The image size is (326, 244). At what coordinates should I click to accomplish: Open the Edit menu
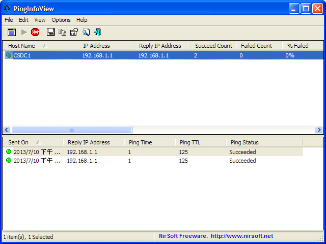pyautogui.click(x=23, y=20)
